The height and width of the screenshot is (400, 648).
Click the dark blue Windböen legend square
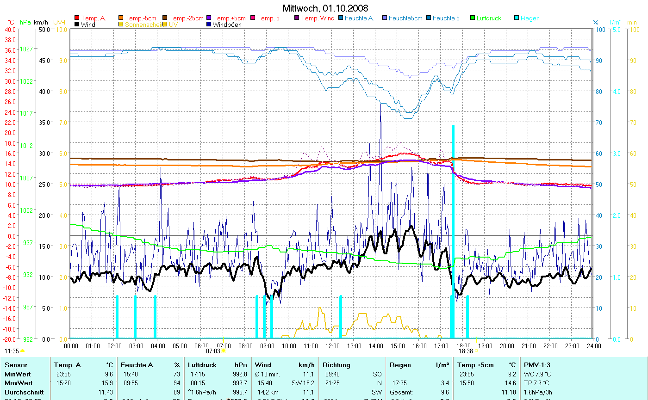tap(209, 25)
